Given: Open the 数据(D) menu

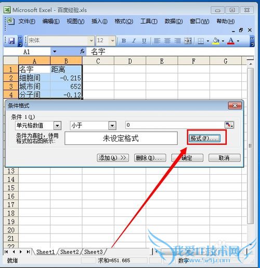Looking at the screenshot, I should [x=174, y=21].
